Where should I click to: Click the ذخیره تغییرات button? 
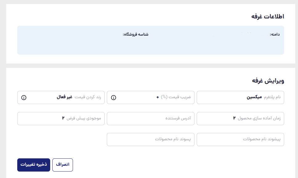coord(33,165)
